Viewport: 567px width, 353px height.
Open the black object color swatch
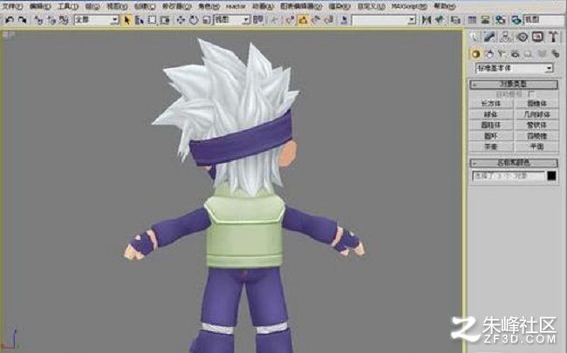(551, 176)
